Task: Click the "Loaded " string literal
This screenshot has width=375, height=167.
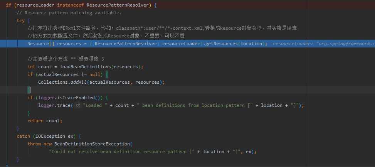Action: (95, 105)
